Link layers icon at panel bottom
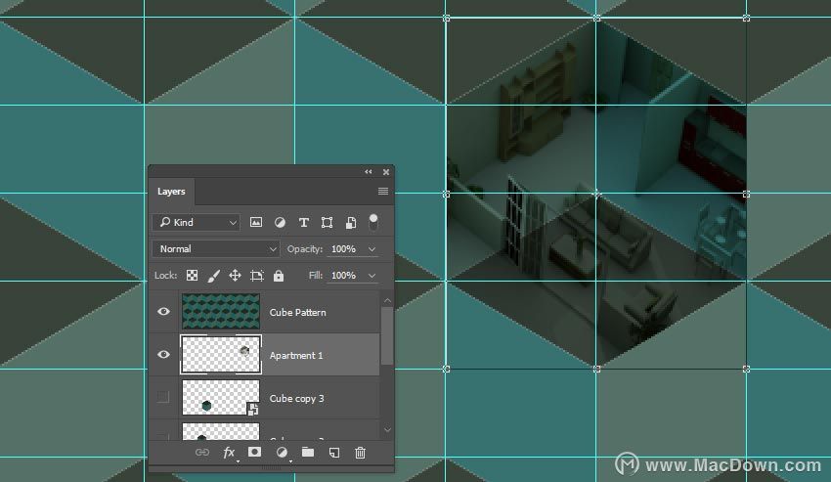This screenshot has width=831, height=482. 202,453
